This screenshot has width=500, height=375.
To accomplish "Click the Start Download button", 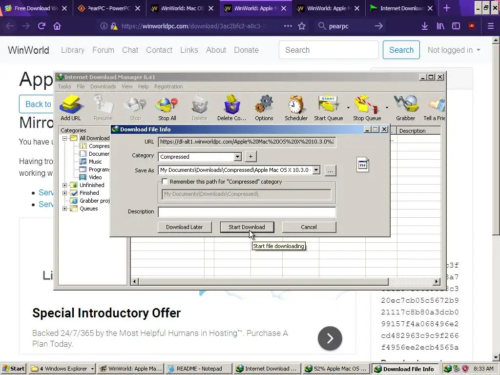I will coord(247,227).
